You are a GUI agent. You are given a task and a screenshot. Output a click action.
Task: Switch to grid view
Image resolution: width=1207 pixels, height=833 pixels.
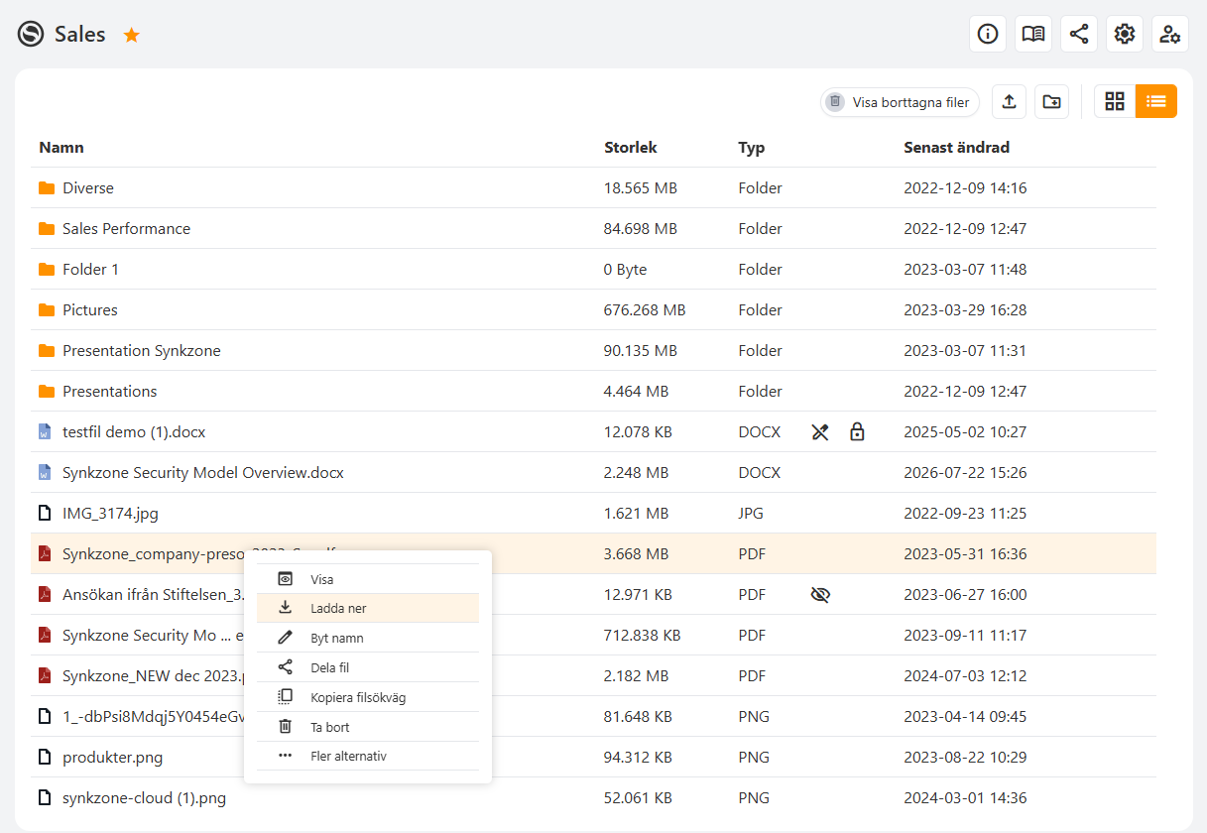(x=1115, y=101)
